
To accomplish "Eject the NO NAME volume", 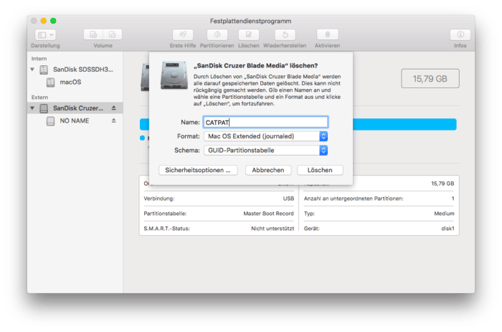I will coord(113,120).
